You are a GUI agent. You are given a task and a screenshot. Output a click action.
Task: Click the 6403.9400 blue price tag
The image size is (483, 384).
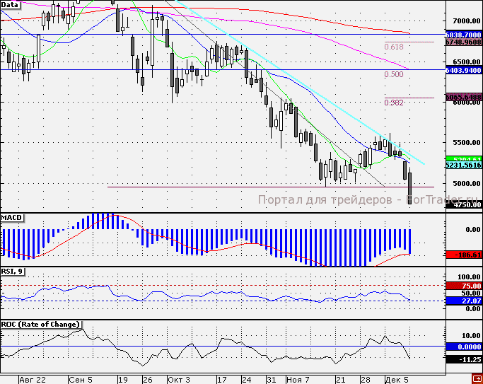[x=464, y=70]
